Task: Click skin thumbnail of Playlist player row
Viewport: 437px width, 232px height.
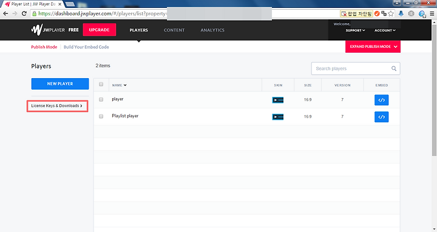Action: point(277,117)
